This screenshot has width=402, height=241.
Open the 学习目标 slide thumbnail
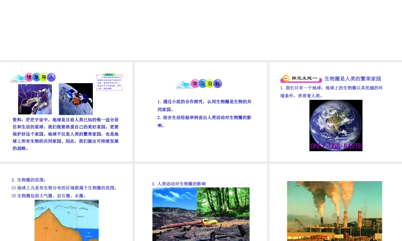pyautogui.click(x=201, y=112)
